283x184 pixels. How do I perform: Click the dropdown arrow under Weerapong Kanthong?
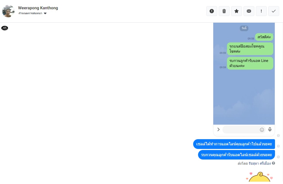(x=45, y=13)
